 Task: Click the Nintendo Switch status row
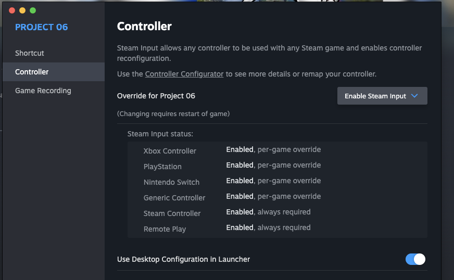click(x=171, y=182)
